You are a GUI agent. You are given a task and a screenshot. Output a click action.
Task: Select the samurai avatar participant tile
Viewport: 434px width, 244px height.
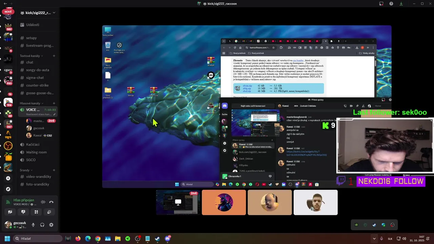click(224, 202)
